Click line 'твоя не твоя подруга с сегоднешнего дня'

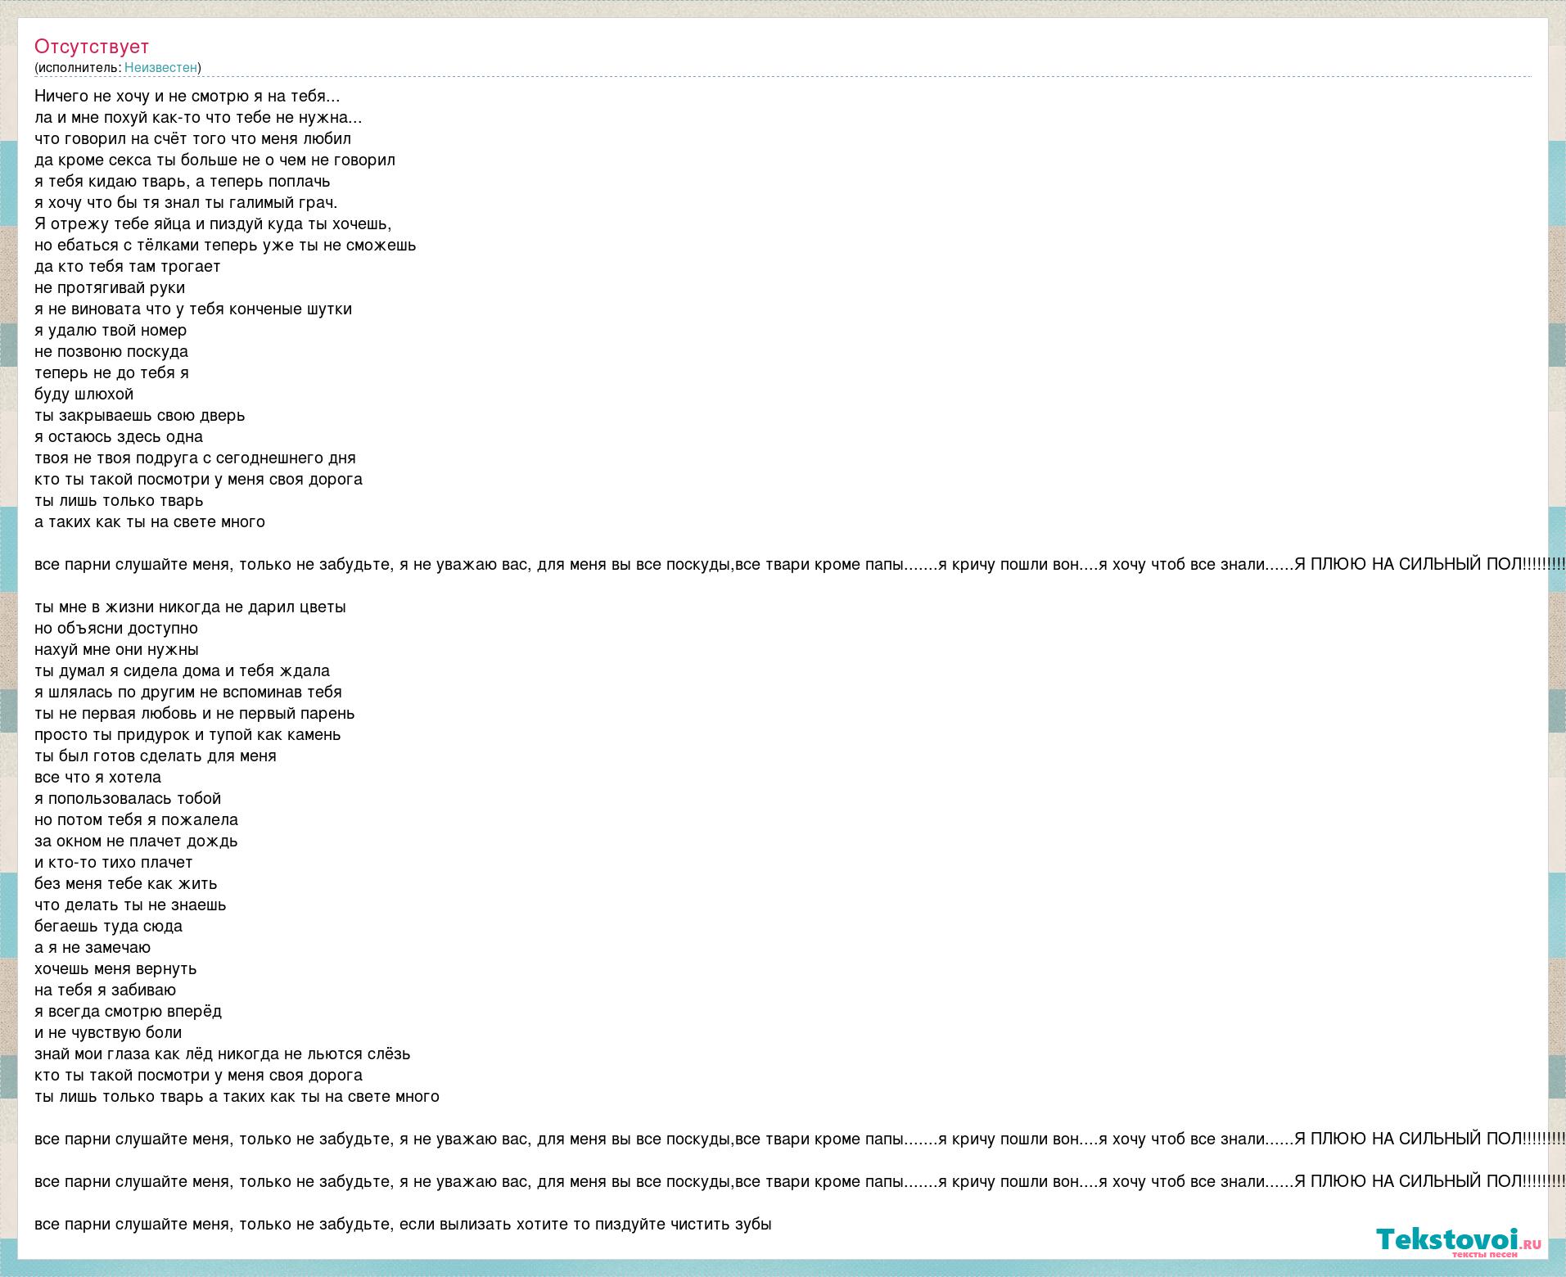196,458
